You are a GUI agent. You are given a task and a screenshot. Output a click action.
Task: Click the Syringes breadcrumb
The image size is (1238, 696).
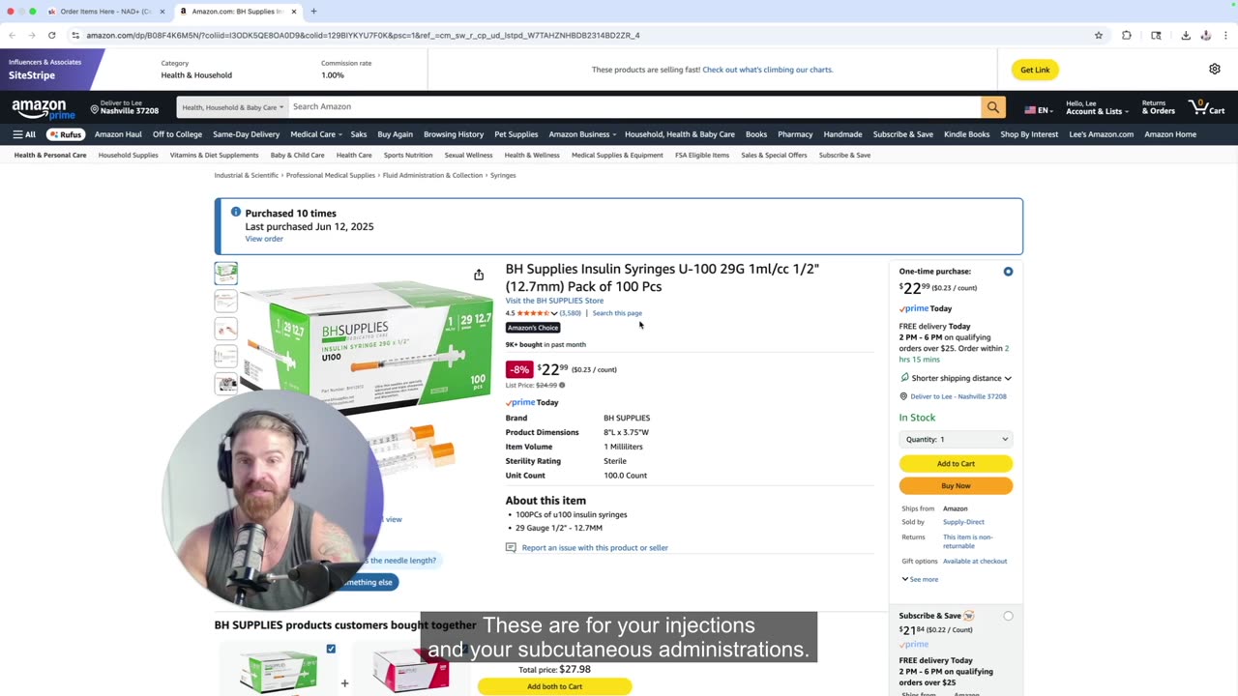pyautogui.click(x=503, y=175)
